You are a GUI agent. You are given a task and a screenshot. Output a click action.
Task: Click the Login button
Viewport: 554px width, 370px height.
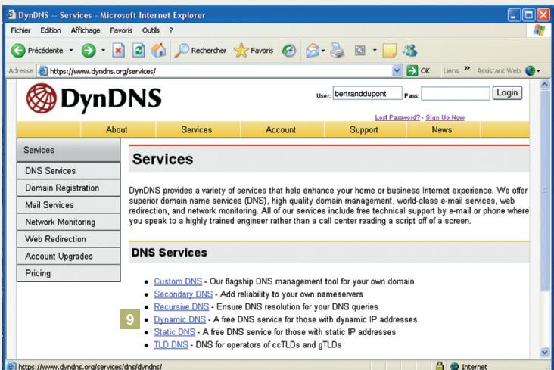click(x=507, y=93)
